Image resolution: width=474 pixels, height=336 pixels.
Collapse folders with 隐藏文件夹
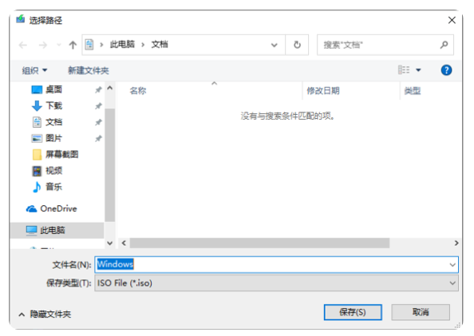45,314
